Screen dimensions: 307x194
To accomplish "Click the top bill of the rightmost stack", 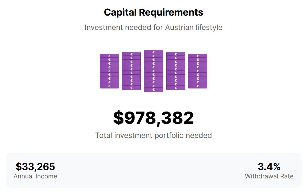I will [x=197, y=56].
